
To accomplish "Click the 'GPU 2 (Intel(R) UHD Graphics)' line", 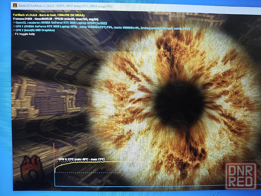I will click(34, 30).
